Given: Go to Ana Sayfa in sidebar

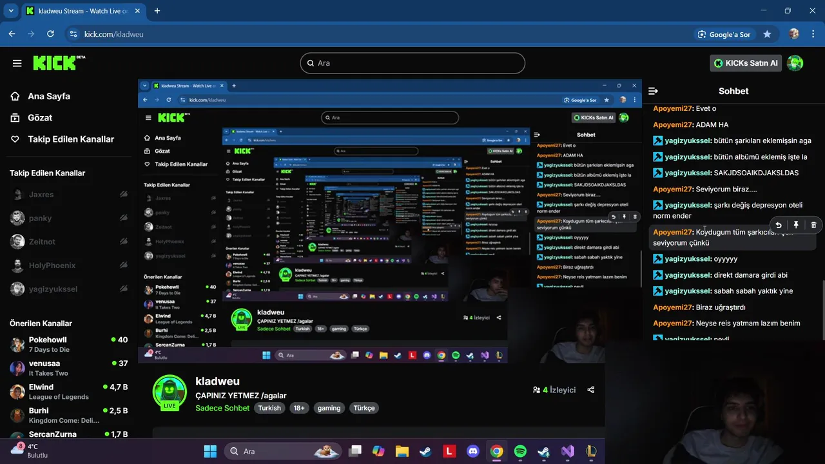Looking at the screenshot, I should tap(49, 96).
